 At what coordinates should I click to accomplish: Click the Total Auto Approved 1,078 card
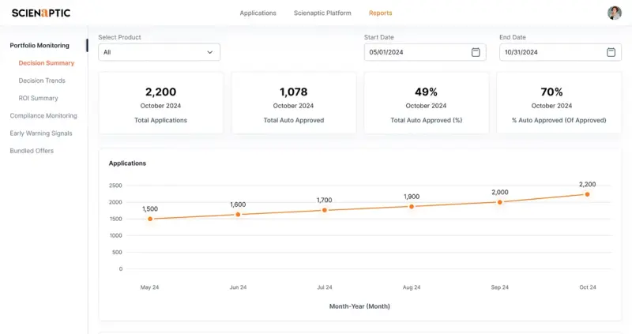[293, 103]
